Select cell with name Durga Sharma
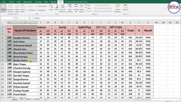The image size is (181, 102). (25, 79)
